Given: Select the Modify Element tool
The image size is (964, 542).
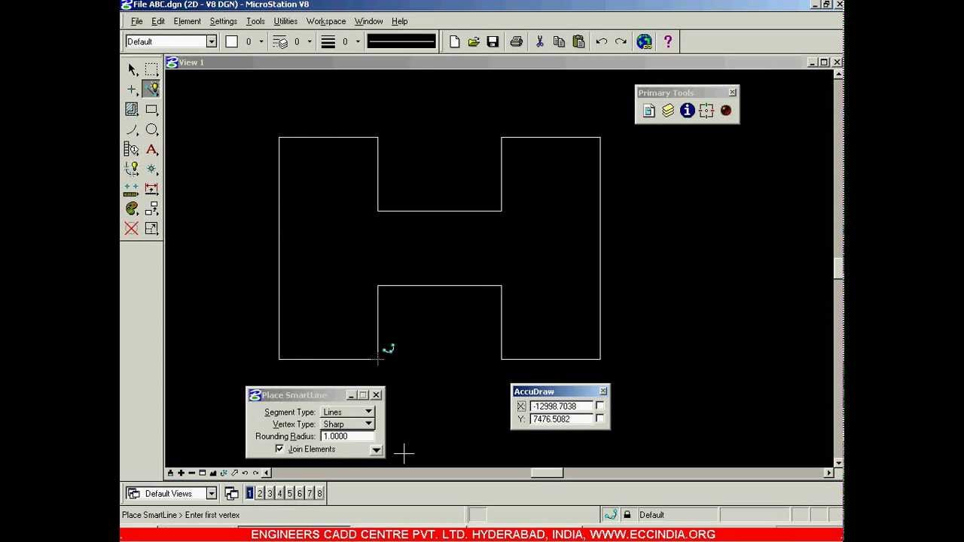Looking at the screenshot, I should [x=151, y=228].
